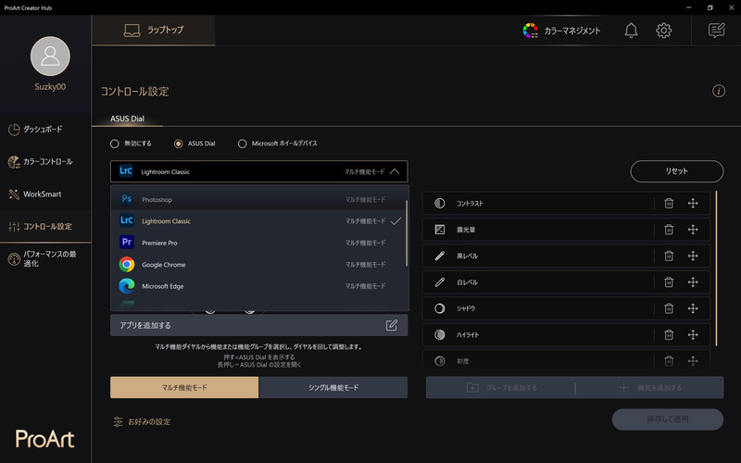
Task: Delete the コントラスト function
Action: [669, 203]
